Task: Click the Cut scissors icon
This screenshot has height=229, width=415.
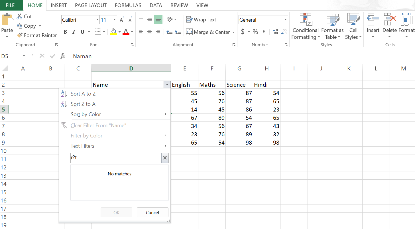Action: (19, 16)
